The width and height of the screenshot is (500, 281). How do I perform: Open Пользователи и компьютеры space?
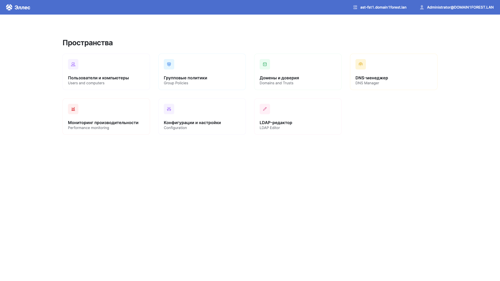[x=98, y=78]
